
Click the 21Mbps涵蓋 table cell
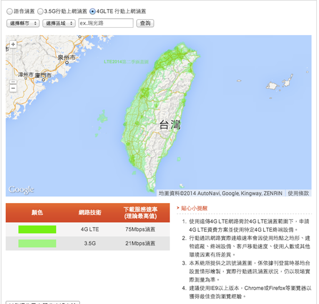tap(140, 243)
